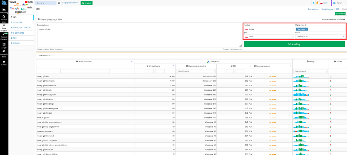347x155 pixels.
Task: Click the Google source icon for rowery górskie
Action: pos(331,76)
